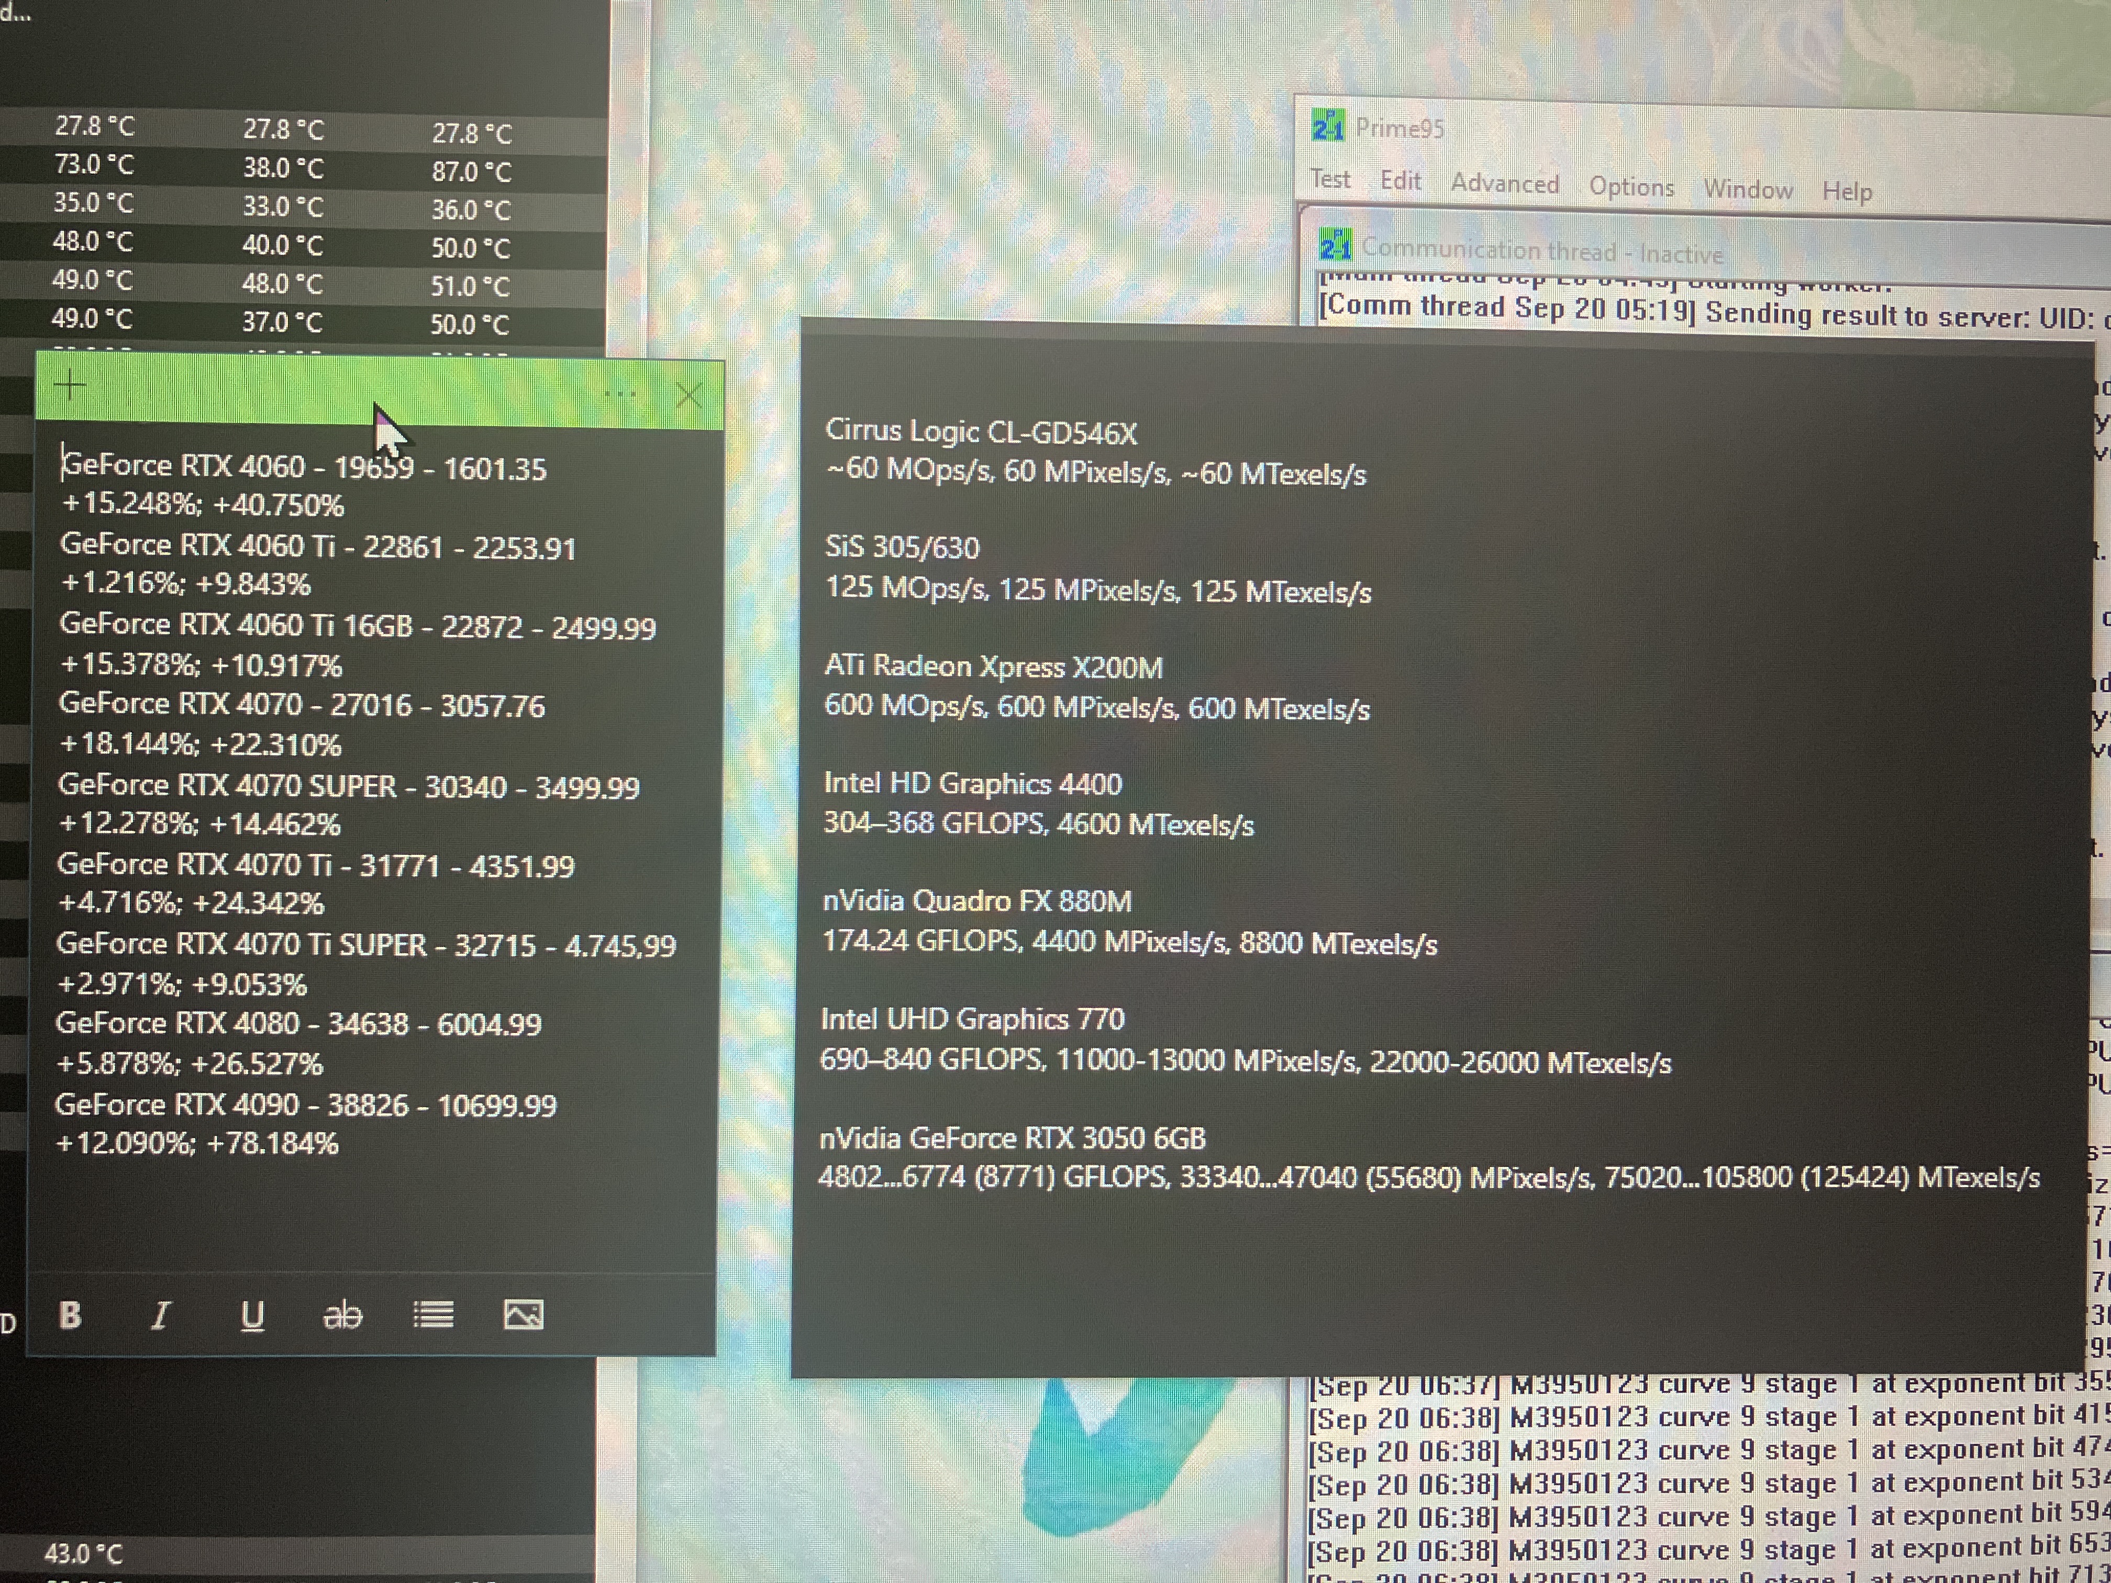Image resolution: width=2111 pixels, height=1583 pixels.
Task: Toggle strikethrough formatting in sticky note
Action: [x=342, y=1316]
